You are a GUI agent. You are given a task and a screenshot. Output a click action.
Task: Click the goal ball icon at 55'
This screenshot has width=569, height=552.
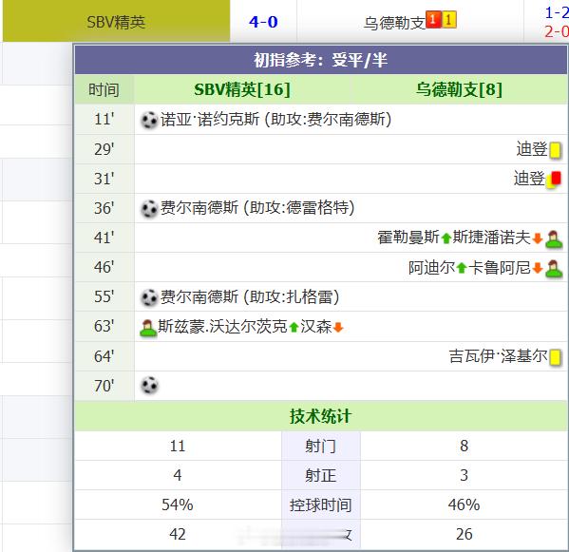(x=149, y=297)
